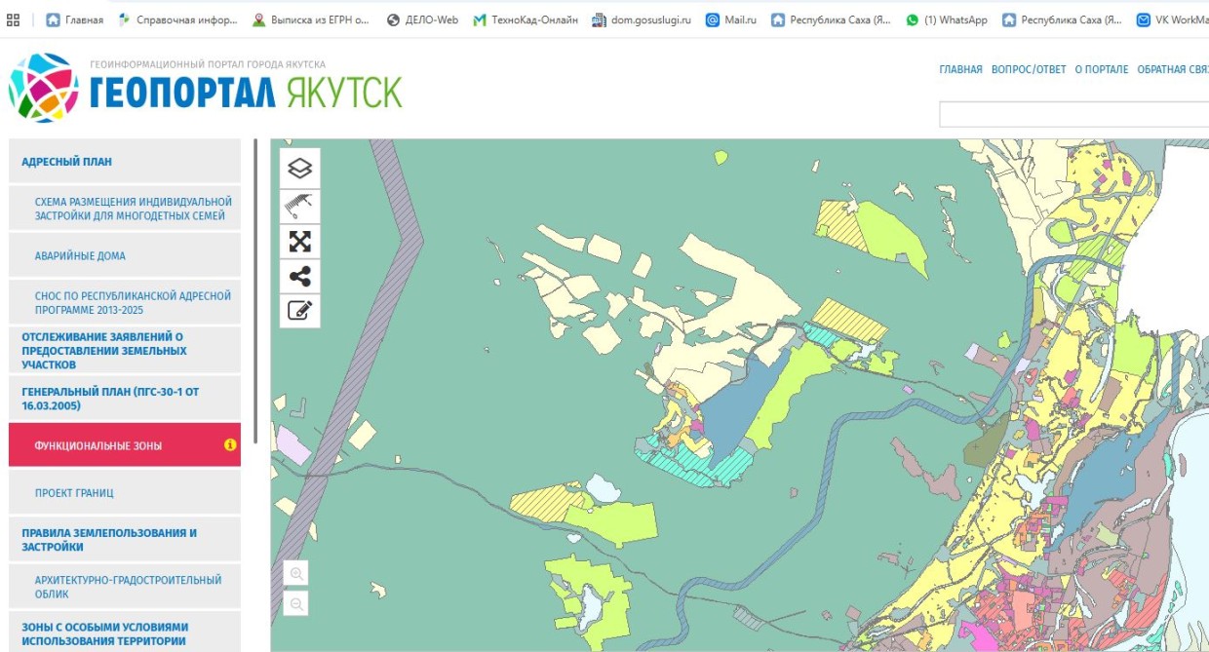
Task: Click the search input field
Action: 1072,115
